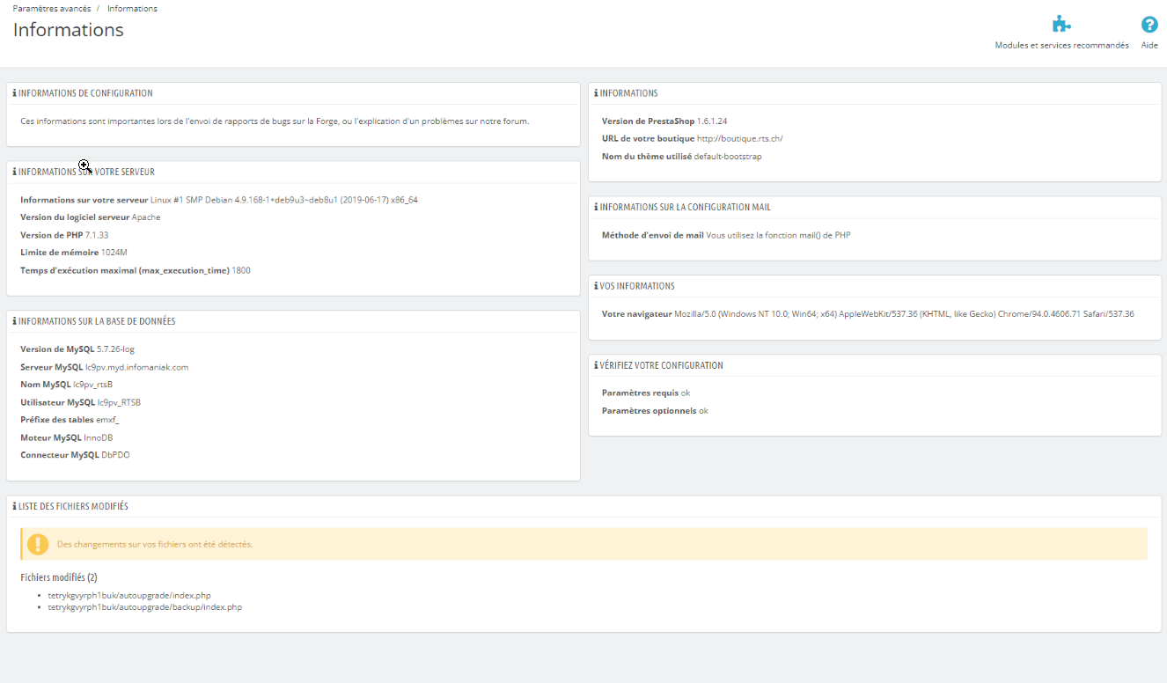Click the Forge bug report description text

pos(275,121)
